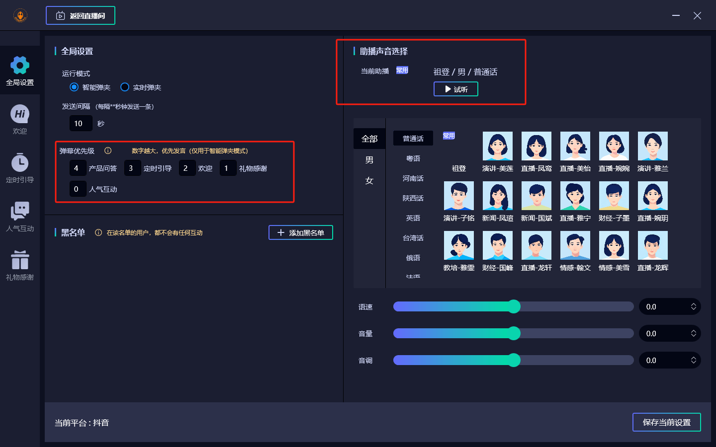Select the 智能弹夹 radio button

(x=74, y=87)
